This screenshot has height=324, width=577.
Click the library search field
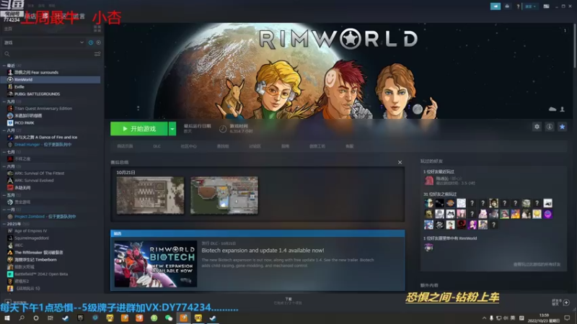coord(48,54)
